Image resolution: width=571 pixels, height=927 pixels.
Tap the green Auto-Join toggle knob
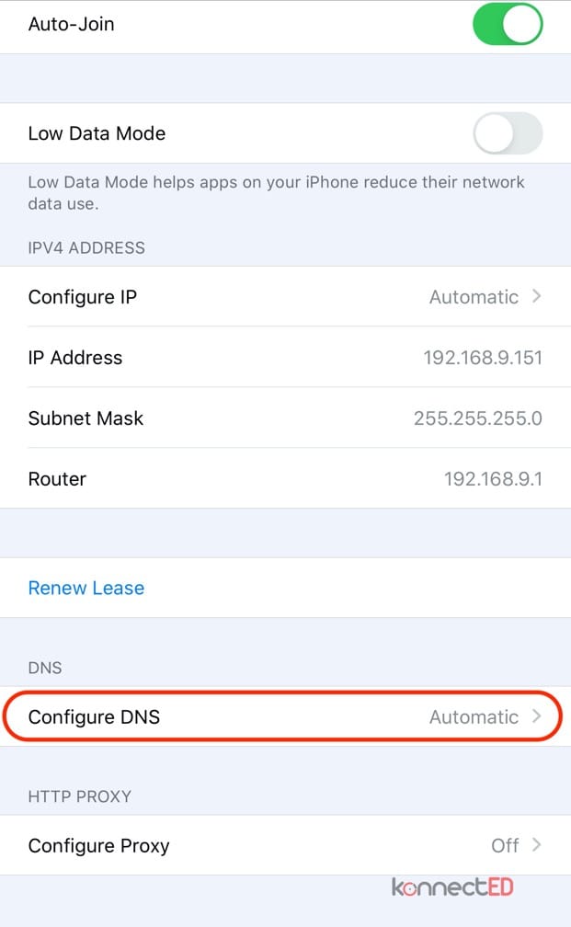click(522, 26)
